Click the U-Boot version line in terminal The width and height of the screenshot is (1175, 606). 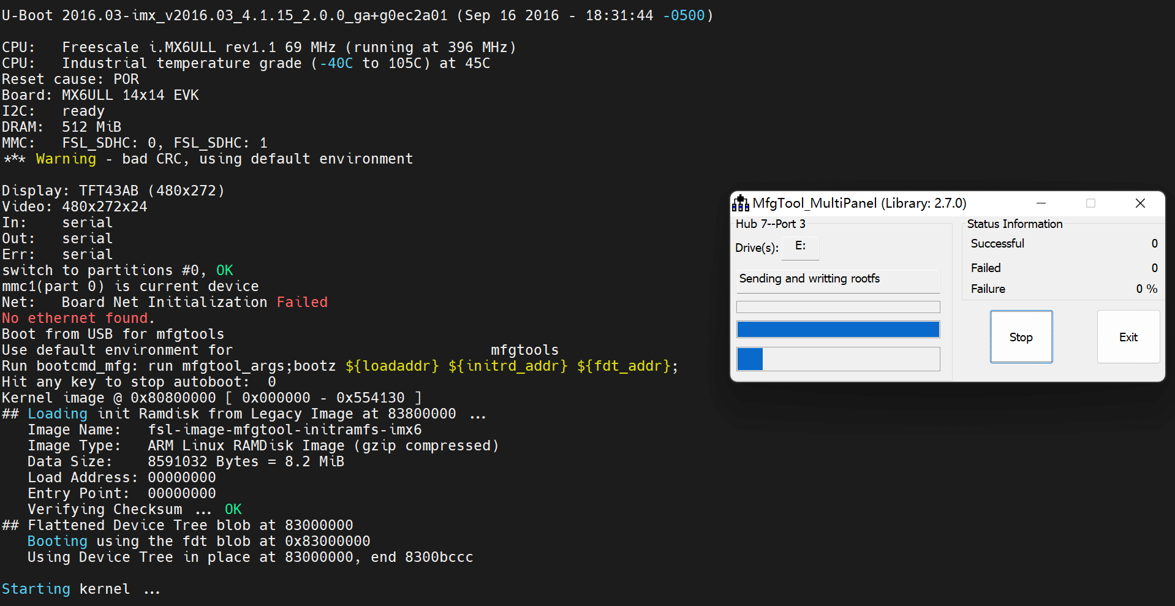tap(357, 16)
